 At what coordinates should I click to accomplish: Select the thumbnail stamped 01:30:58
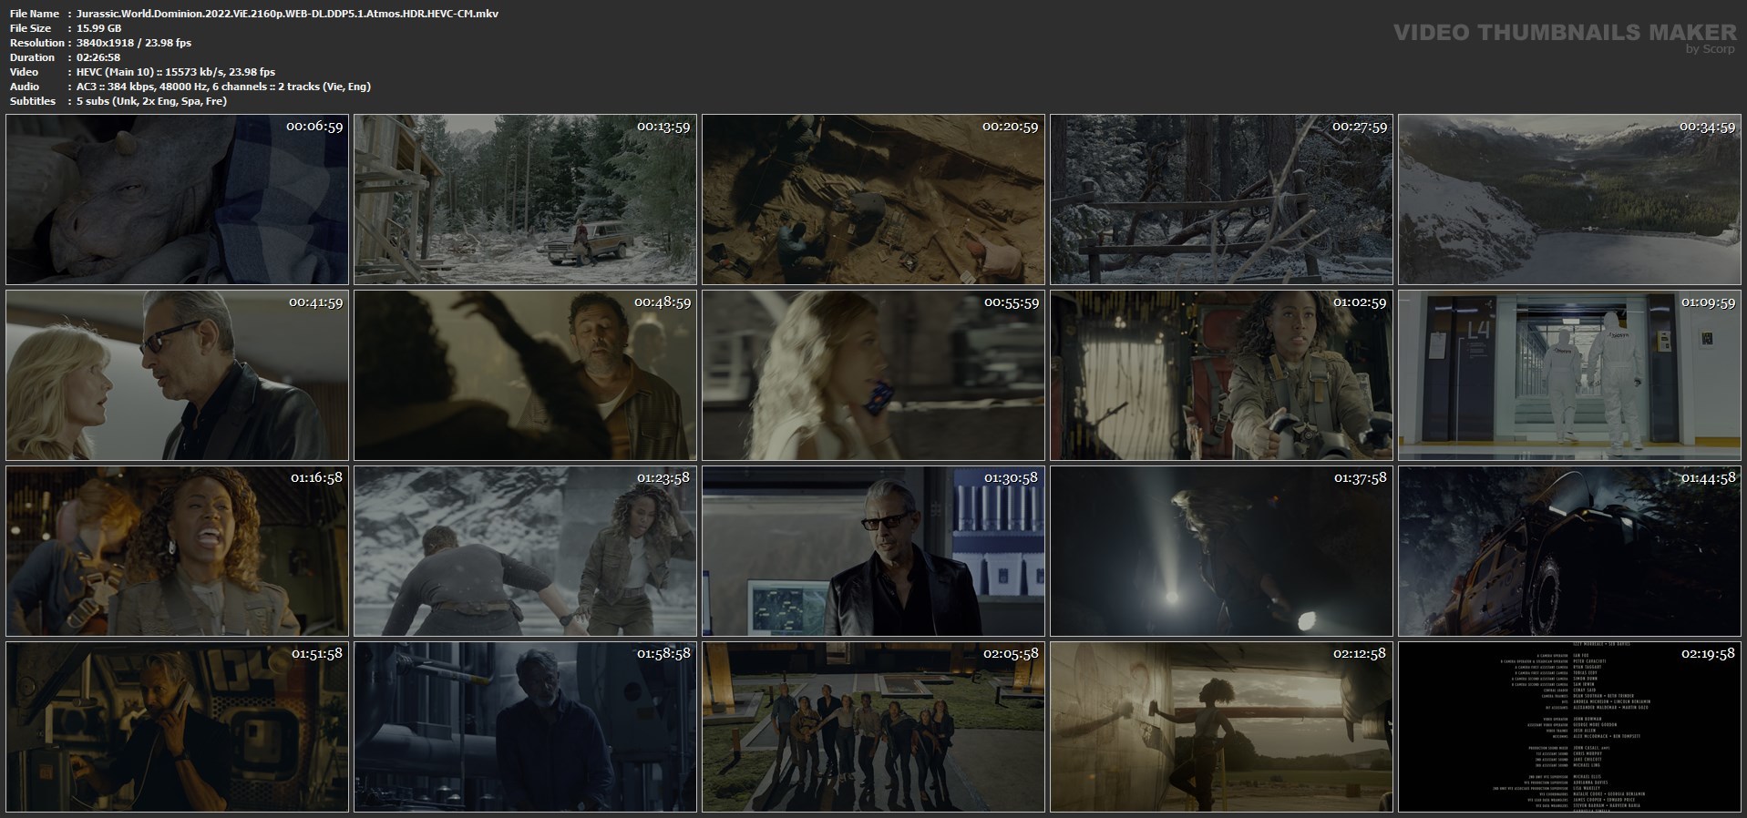pyautogui.click(x=873, y=551)
